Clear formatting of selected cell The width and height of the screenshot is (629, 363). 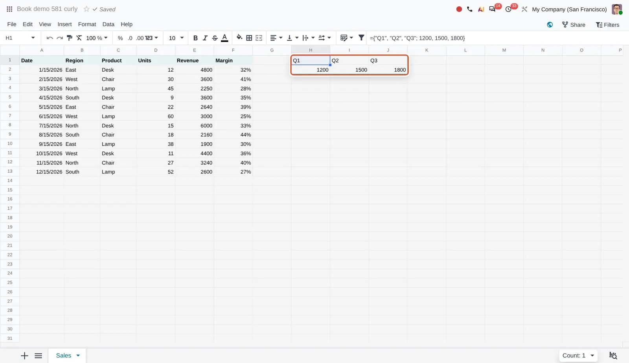79,38
